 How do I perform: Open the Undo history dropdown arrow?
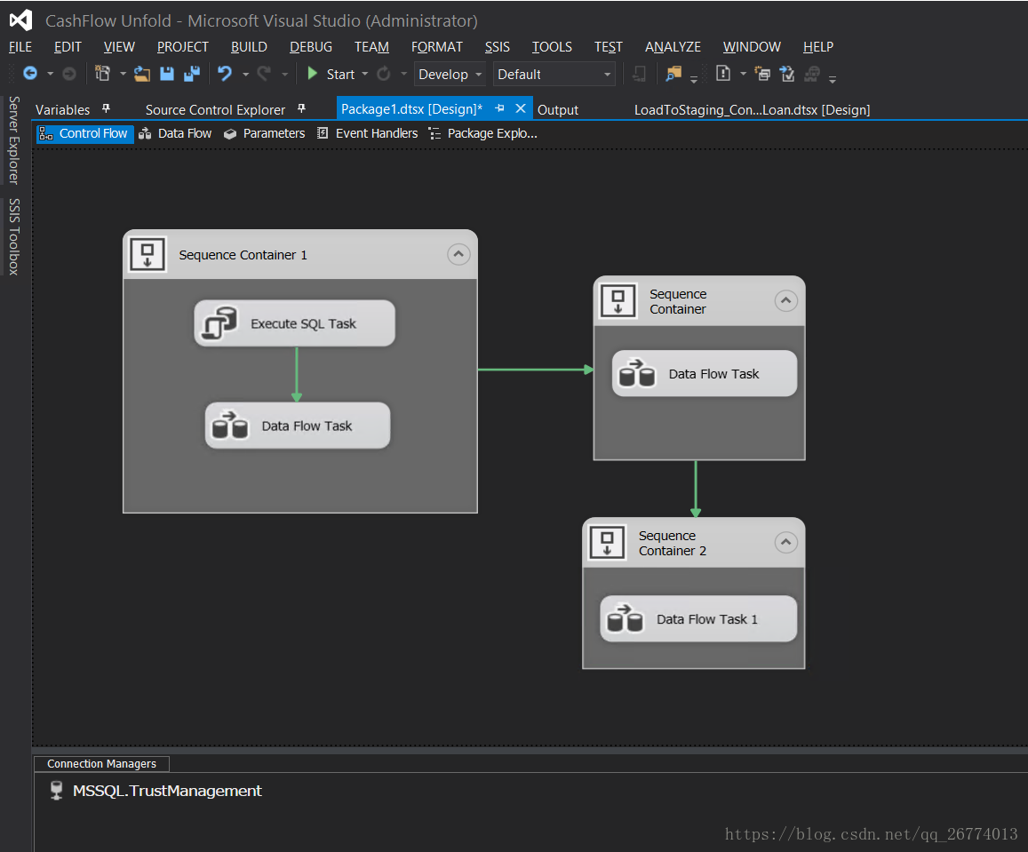pos(246,74)
